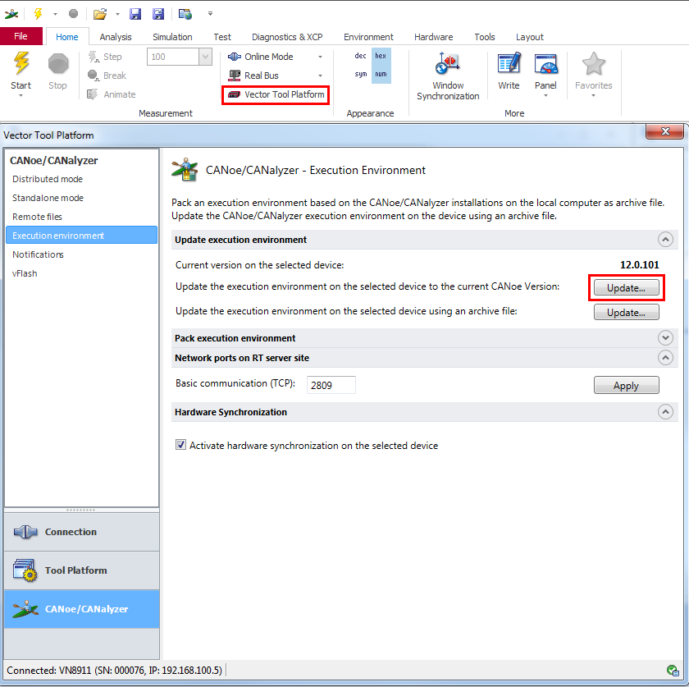The height and width of the screenshot is (687, 689).
Task: Expand the Pack execution environment section
Action: tap(665, 338)
